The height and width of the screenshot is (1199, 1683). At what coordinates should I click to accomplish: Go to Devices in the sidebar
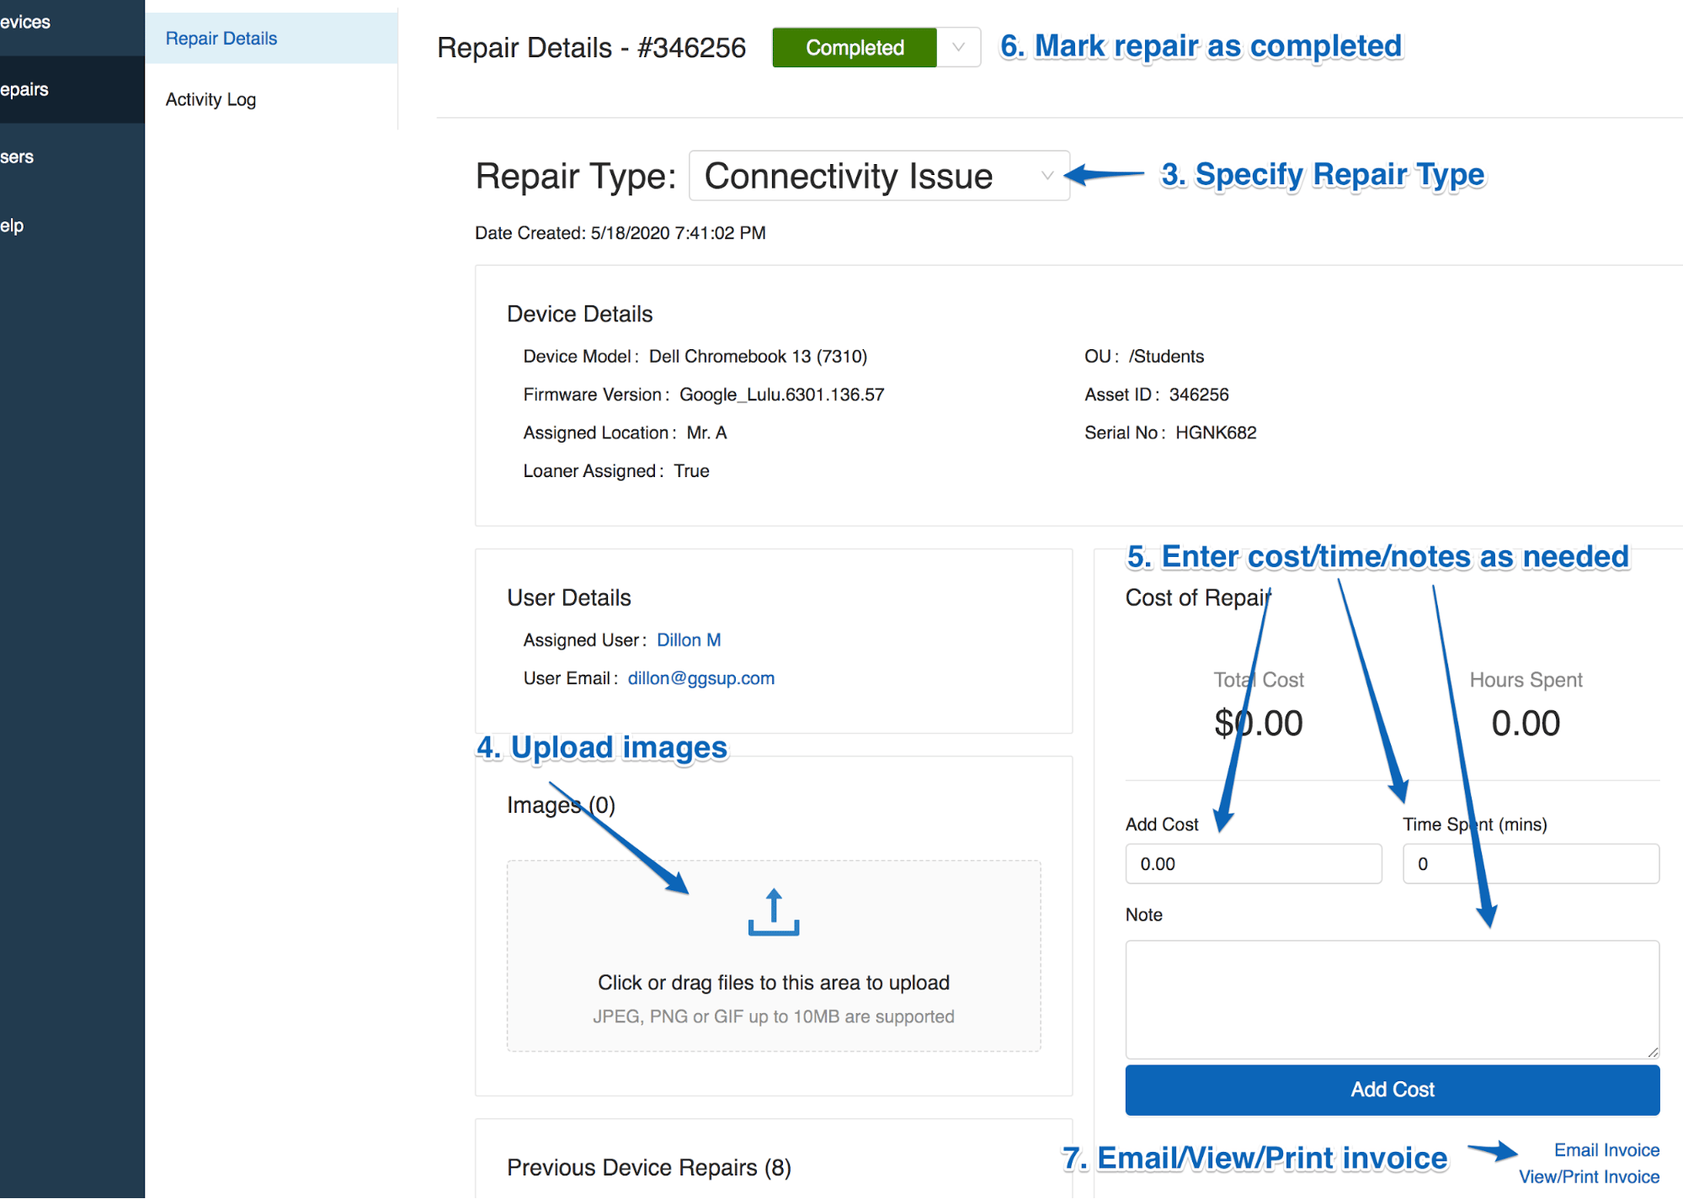(x=72, y=22)
